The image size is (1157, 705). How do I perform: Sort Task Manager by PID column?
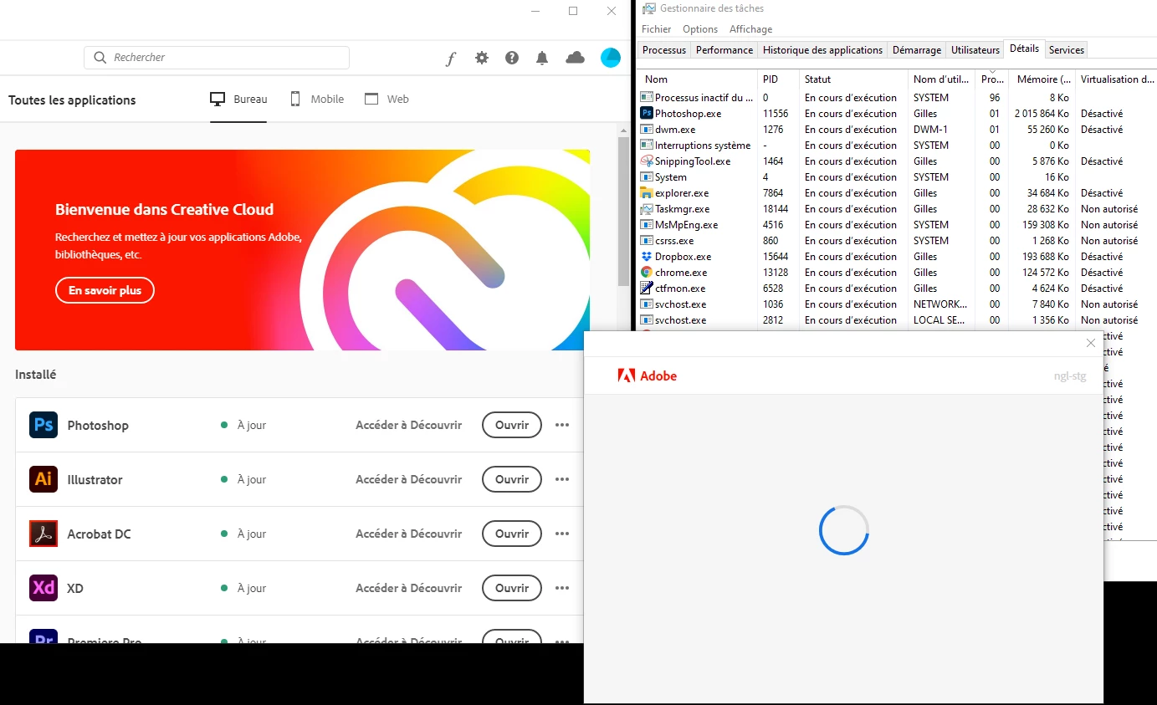[x=779, y=79]
